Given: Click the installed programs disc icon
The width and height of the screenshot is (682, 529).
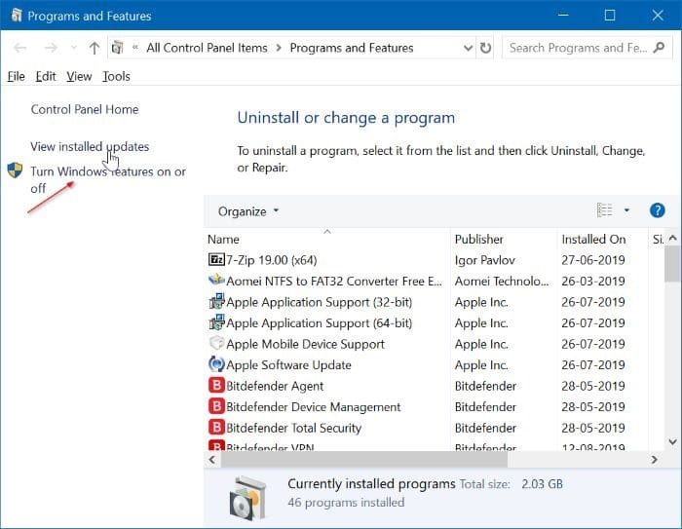Looking at the screenshot, I should 247,499.
